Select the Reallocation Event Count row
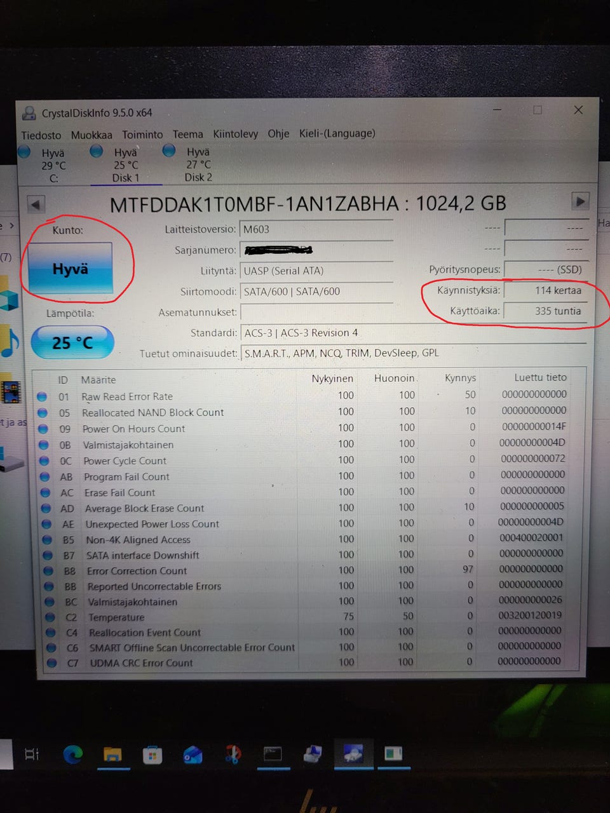Viewport: 610px width, 813px height. point(308,631)
